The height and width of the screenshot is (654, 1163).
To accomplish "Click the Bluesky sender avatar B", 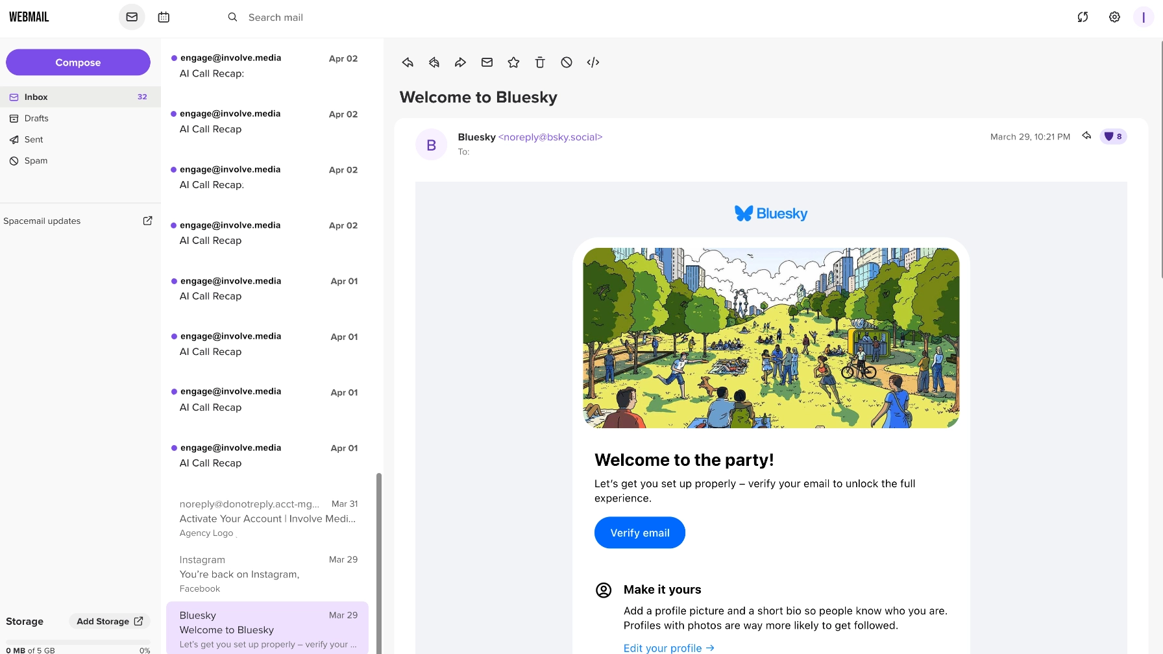I will [x=431, y=145].
